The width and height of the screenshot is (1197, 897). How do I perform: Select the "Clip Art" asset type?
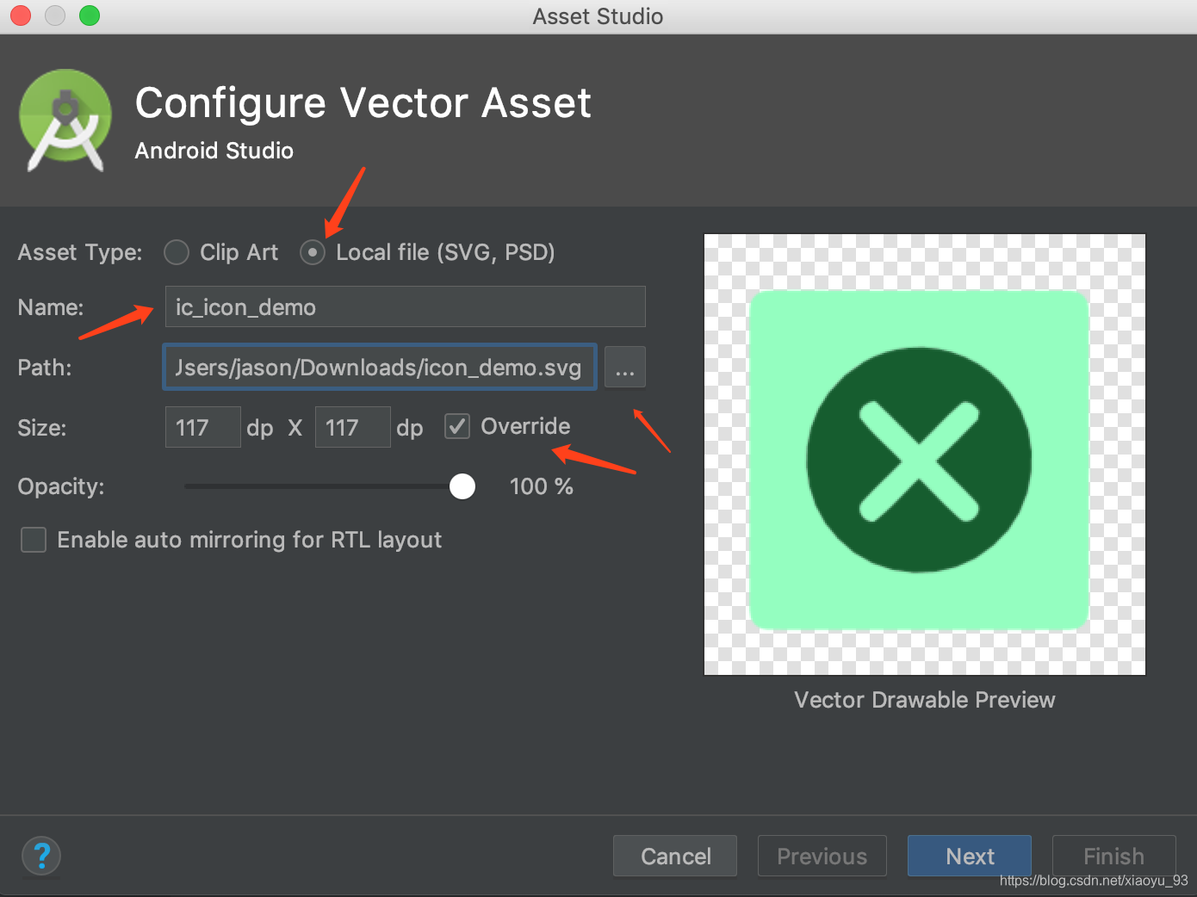tap(176, 251)
